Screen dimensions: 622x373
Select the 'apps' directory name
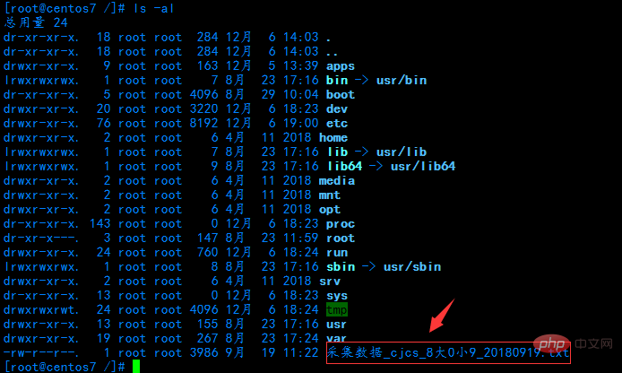click(341, 66)
